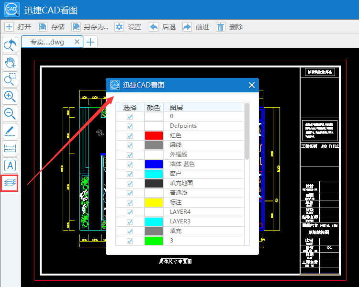
Task: Toggle the layer 3 checkbox
Action: coord(130,241)
